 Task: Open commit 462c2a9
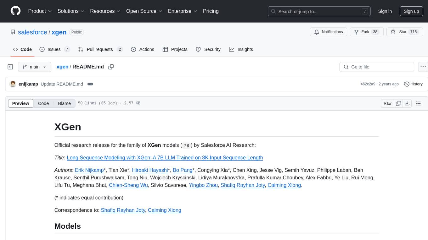tap(368, 84)
